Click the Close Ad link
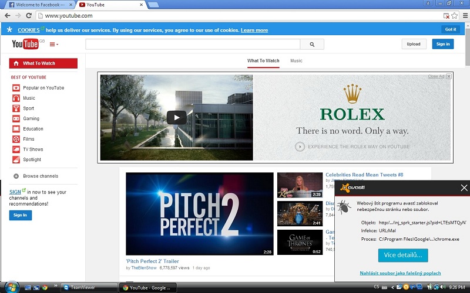470x293 pixels. [436, 76]
